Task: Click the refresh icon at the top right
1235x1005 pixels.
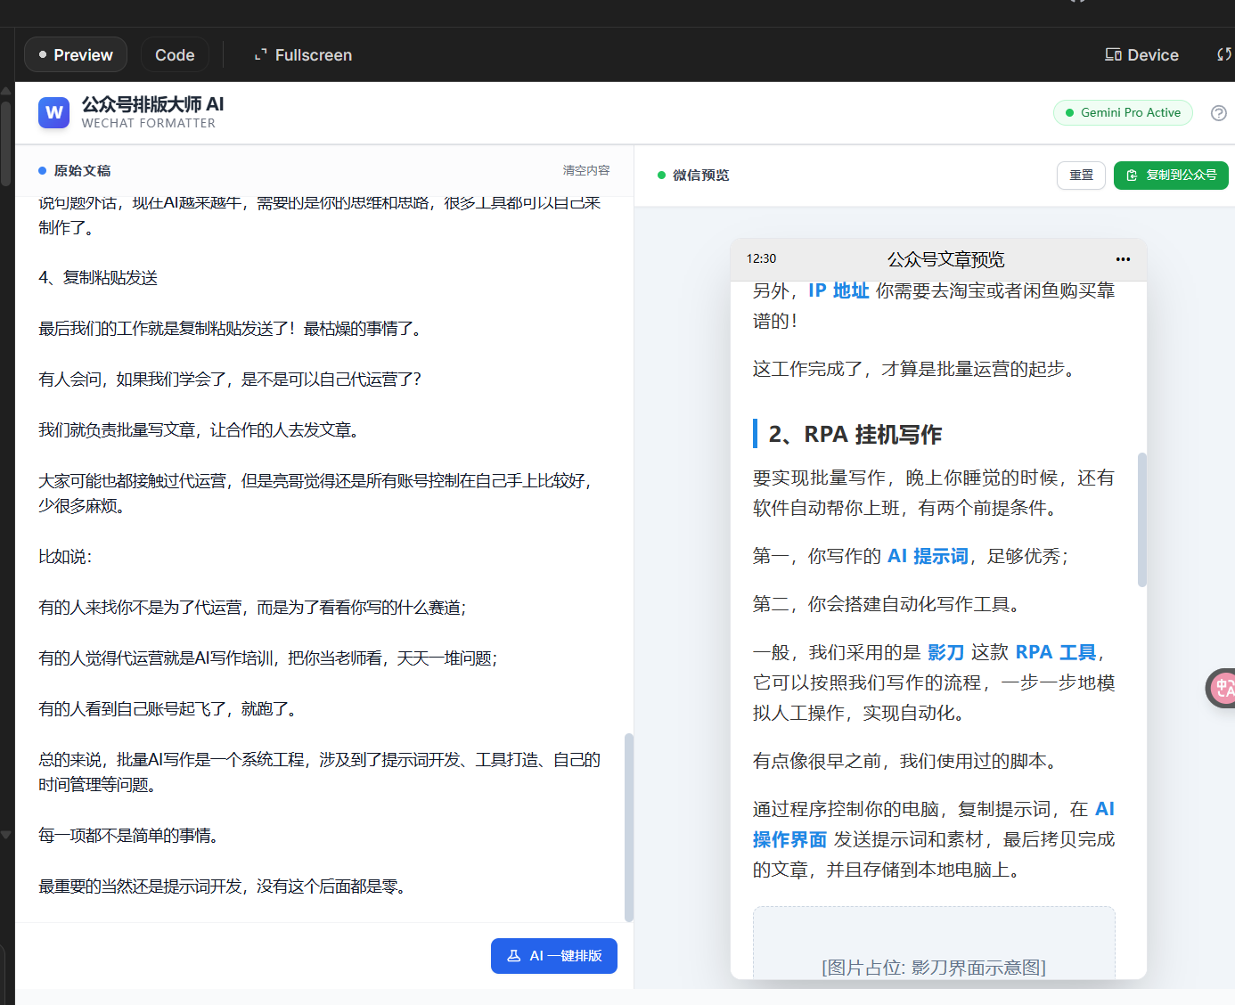Action: coord(1224,54)
